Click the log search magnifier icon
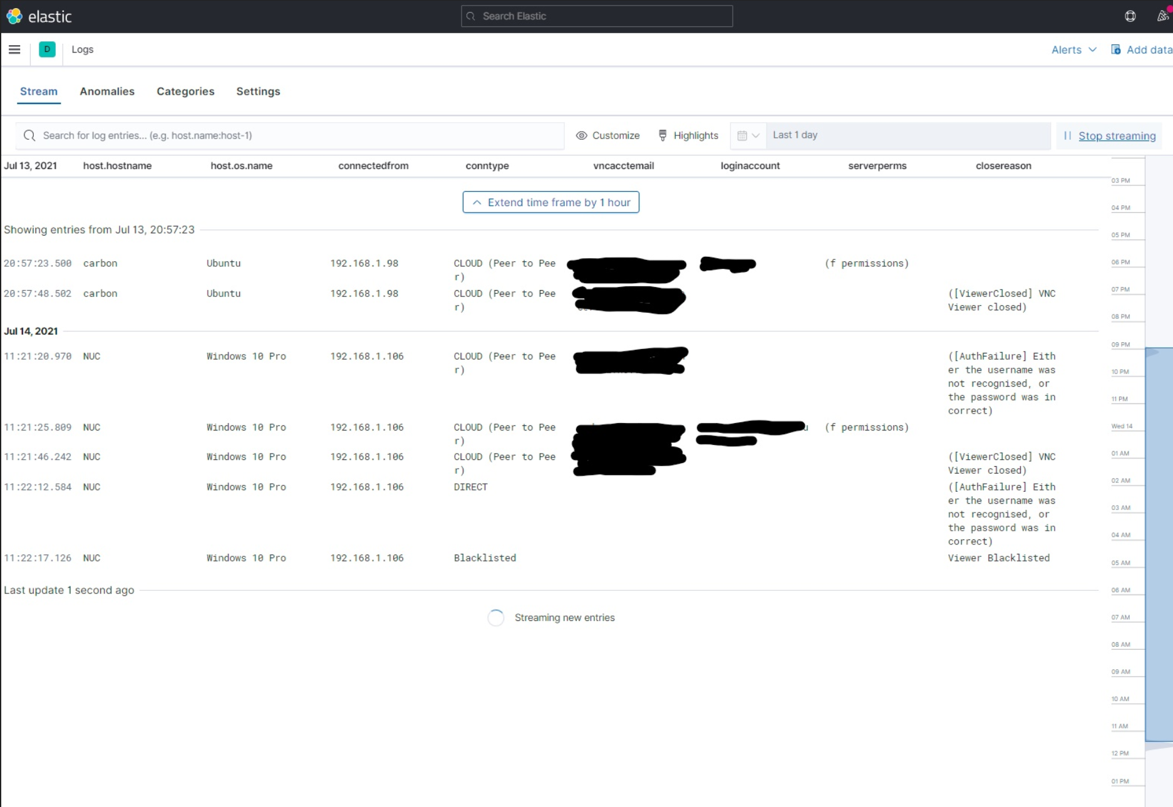This screenshot has width=1173, height=807. (x=29, y=135)
